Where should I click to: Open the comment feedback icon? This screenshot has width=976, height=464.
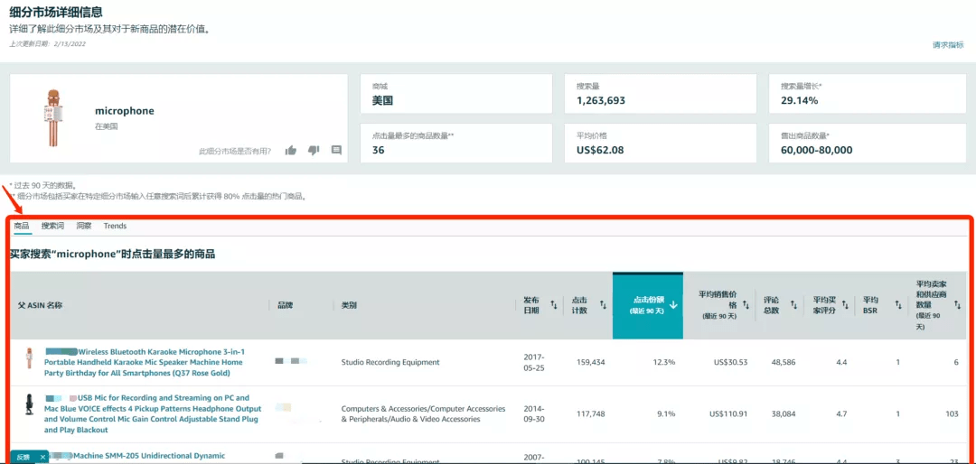pos(336,151)
